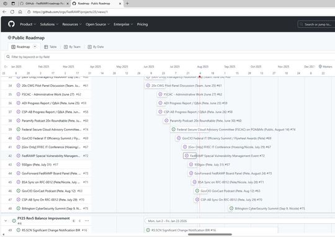Click the Search or jump to field
335x237 pixels.
click(316, 24)
